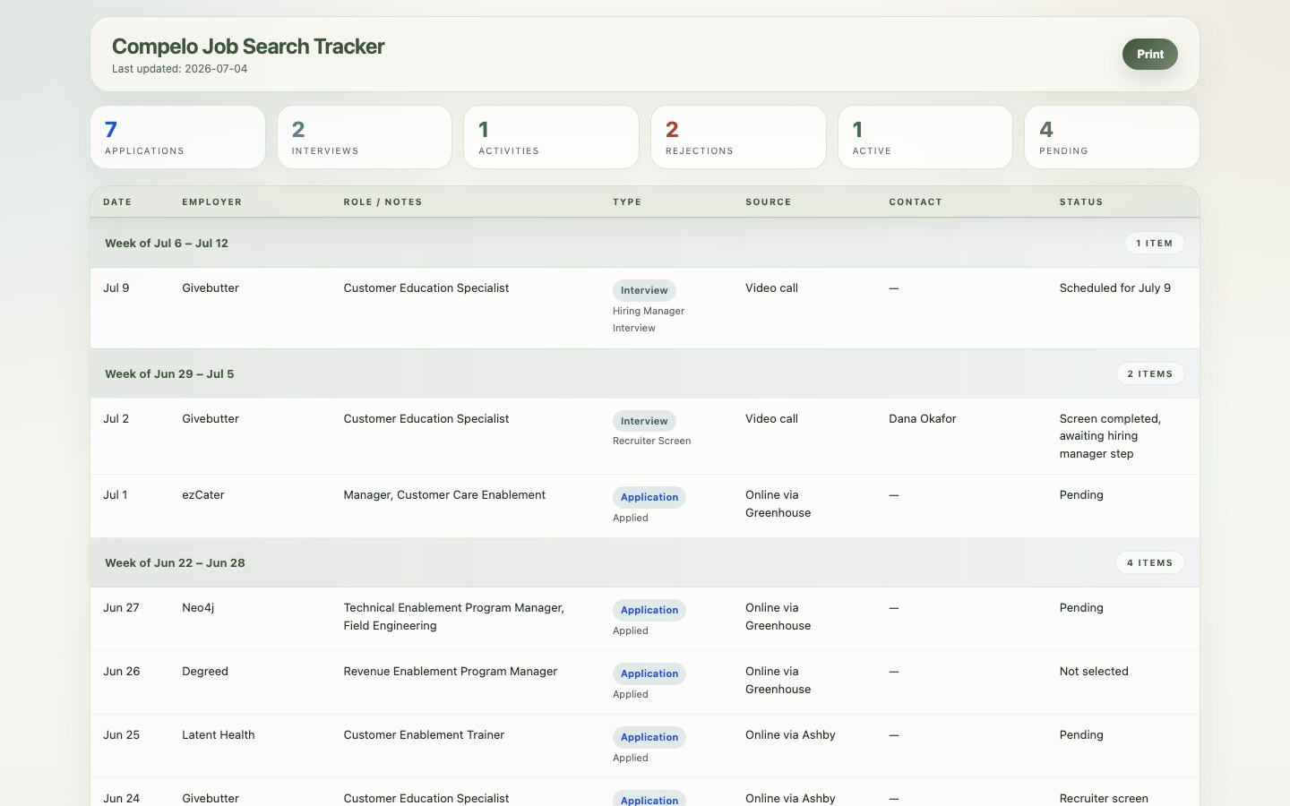Click the 'Last updated: 2026-07-04' text
Image resolution: width=1290 pixels, height=806 pixels.
pos(179,69)
